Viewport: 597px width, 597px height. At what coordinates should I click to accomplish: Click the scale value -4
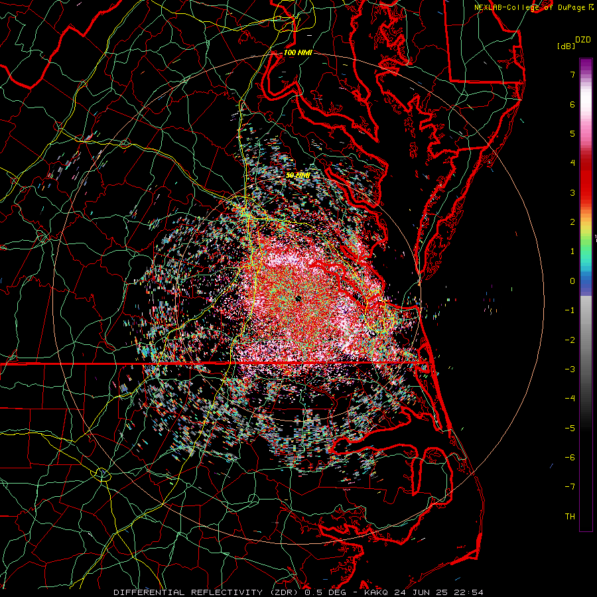[x=570, y=398]
